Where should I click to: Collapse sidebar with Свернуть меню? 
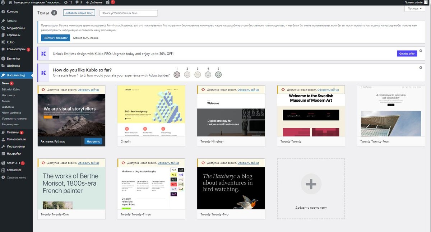point(16,177)
